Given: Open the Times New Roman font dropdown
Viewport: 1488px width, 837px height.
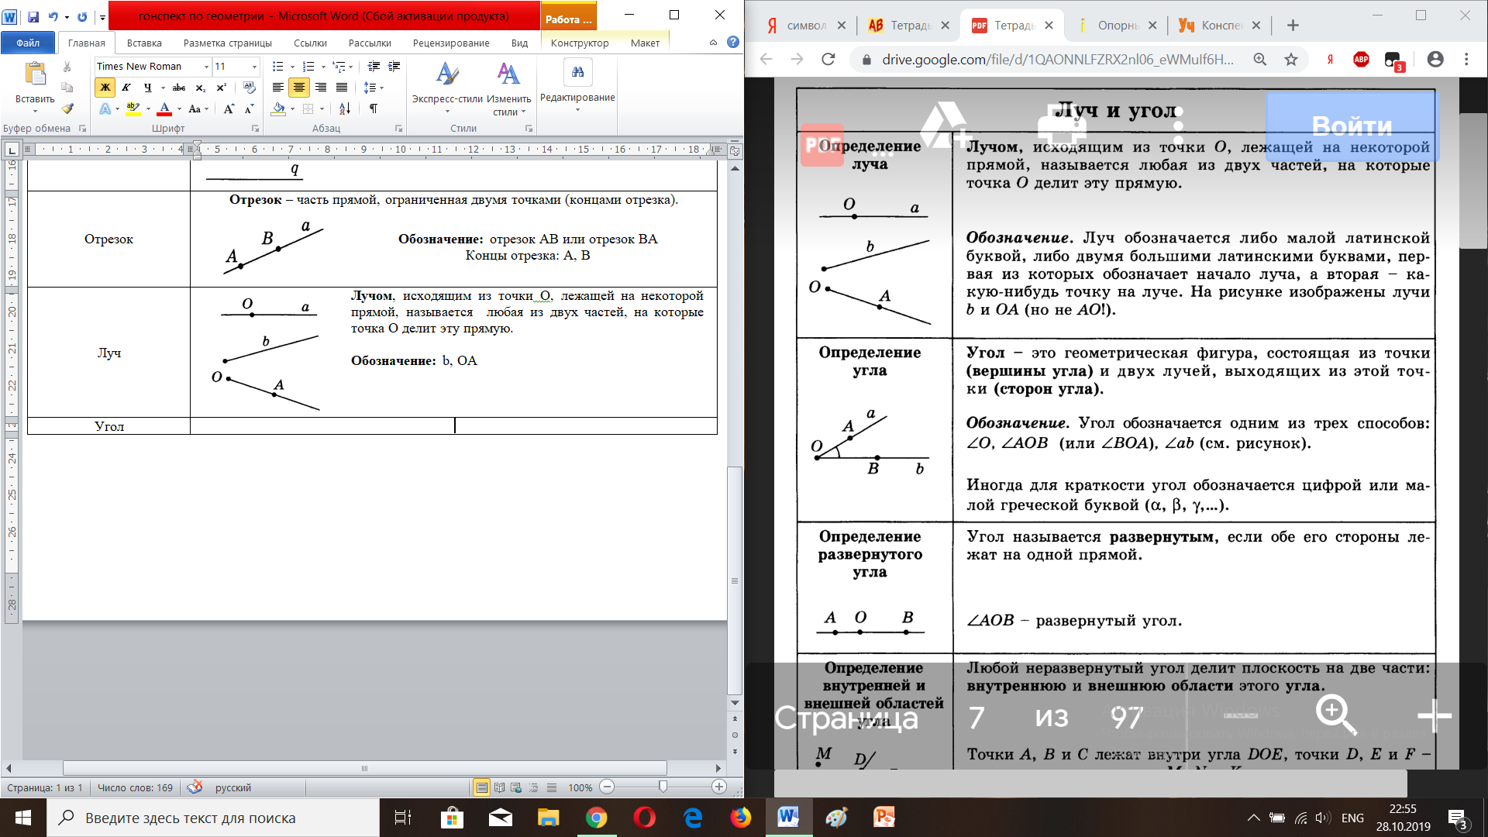Looking at the screenshot, I should tap(205, 67).
